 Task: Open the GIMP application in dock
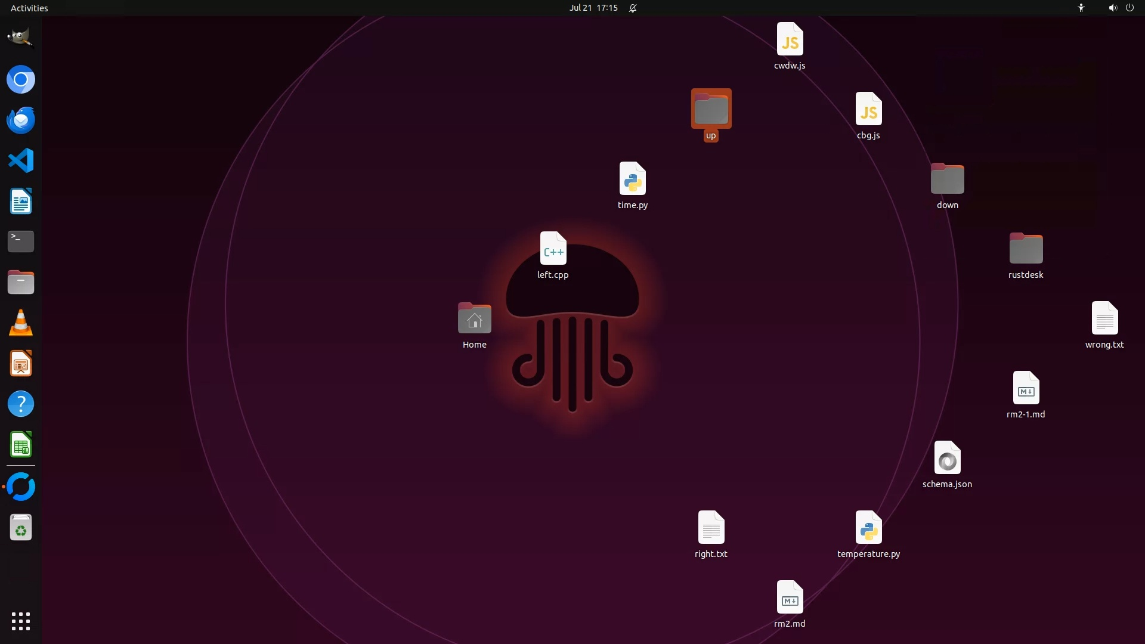click(x=20, y=38)
